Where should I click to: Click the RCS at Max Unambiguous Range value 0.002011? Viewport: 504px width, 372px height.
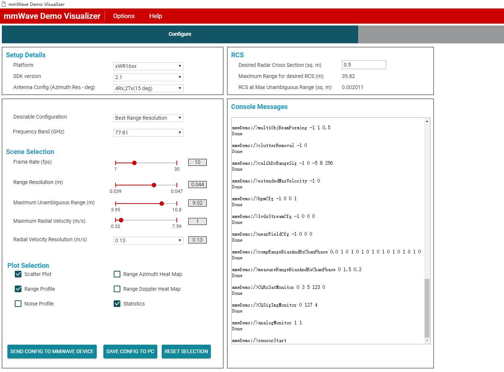[x=353, y=87]
